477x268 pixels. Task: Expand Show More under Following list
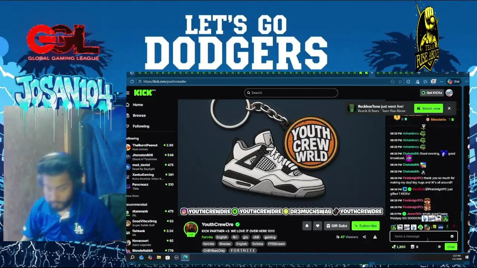pos(133,196)
